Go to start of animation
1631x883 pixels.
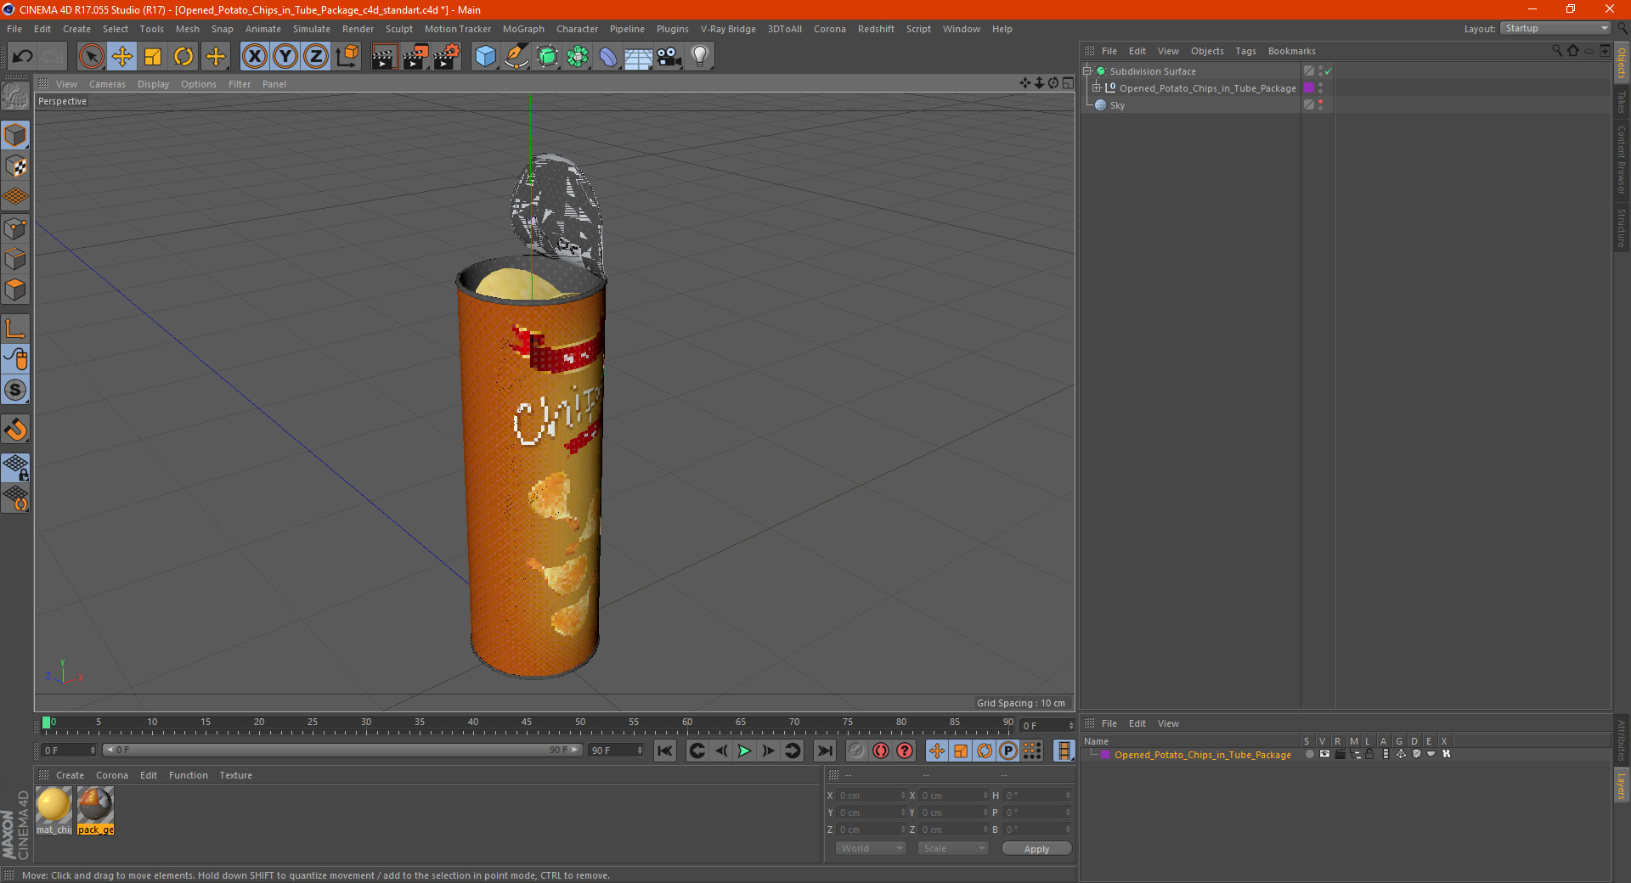(x=665, y=751)
